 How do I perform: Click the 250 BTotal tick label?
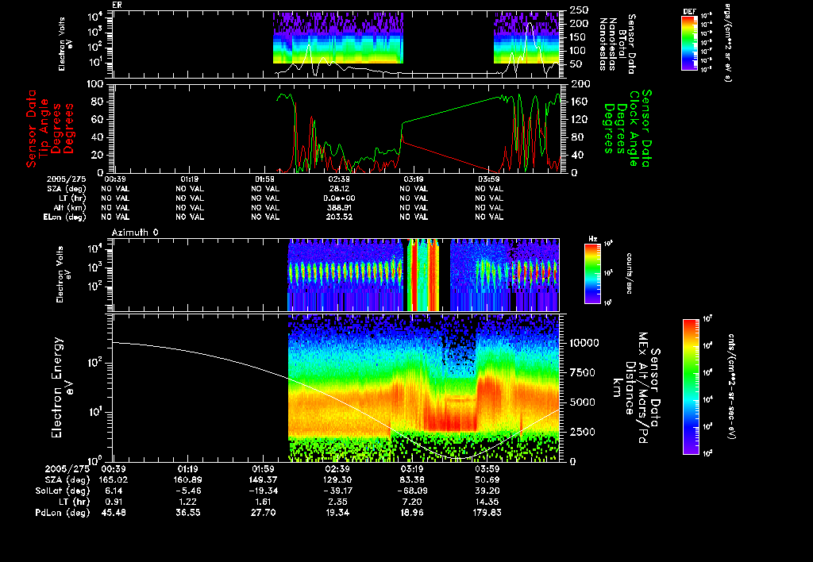(x=579, y=10)
